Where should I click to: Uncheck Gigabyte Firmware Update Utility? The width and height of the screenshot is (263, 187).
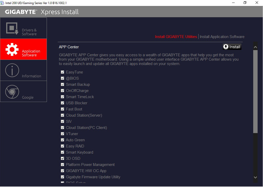click(x=62, y=177)
